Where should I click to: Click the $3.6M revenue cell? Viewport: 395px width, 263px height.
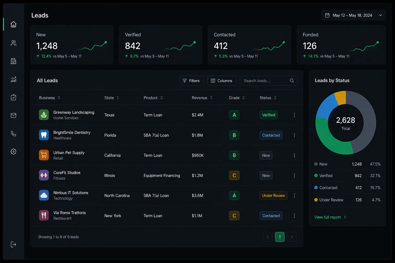(x=197, y=196)
